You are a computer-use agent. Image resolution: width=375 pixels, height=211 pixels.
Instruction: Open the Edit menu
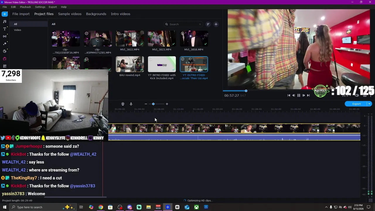(x=13, y=7)
